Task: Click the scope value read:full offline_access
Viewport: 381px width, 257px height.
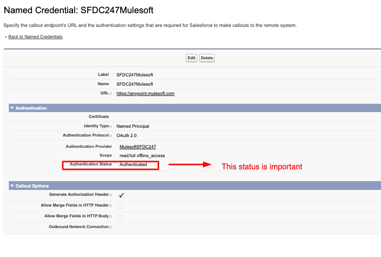Action: 142,156
